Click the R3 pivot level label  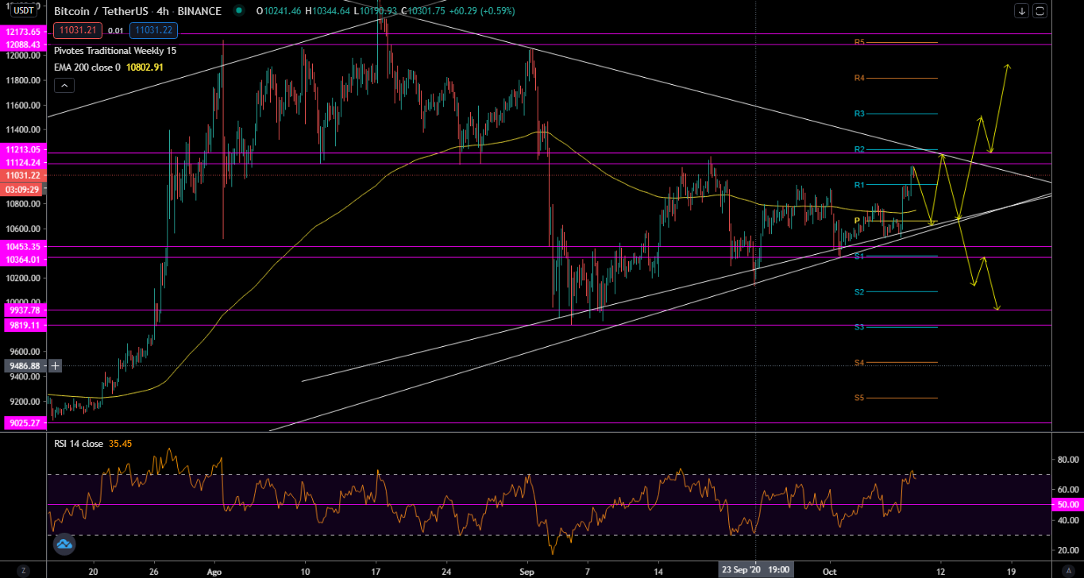tap(859, 114)
